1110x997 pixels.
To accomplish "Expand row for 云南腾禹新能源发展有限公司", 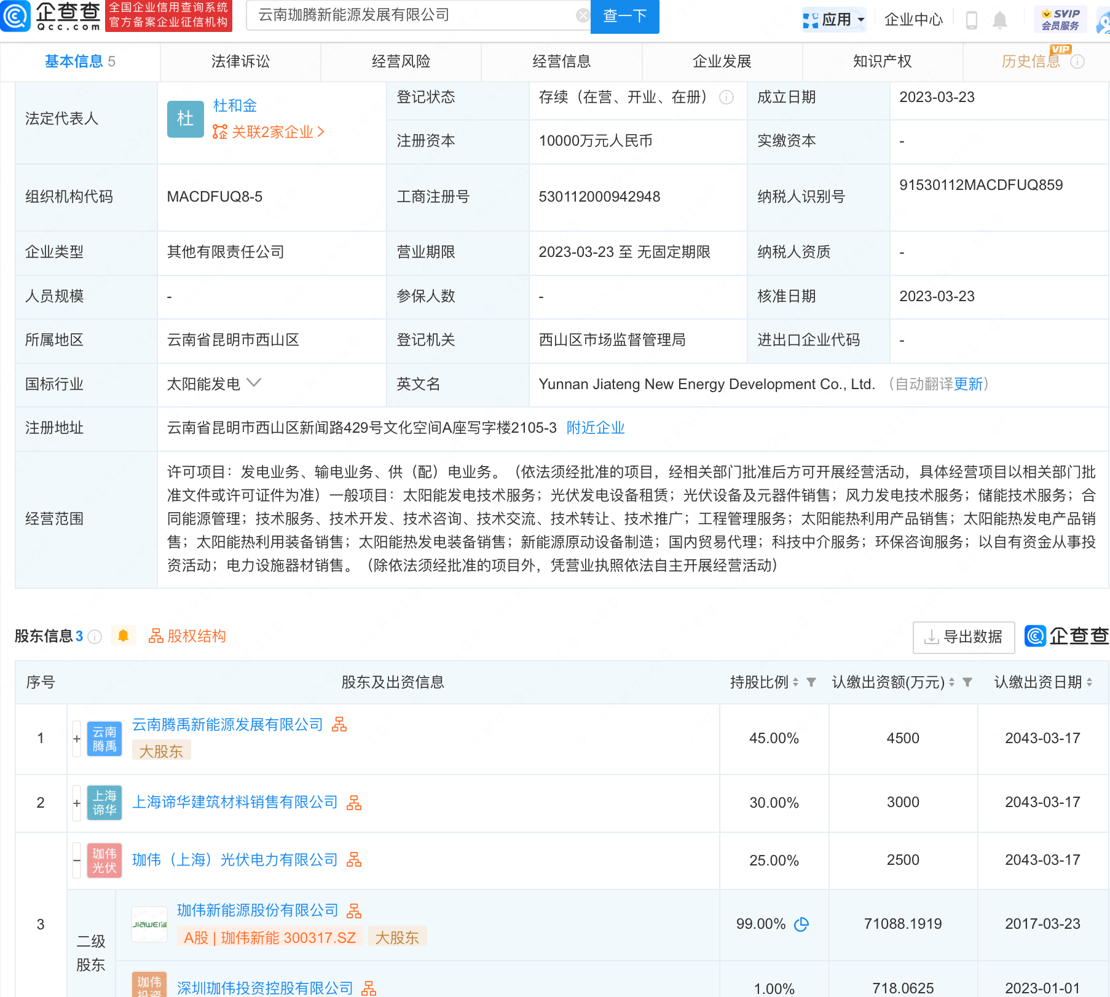I will point(77,739).
